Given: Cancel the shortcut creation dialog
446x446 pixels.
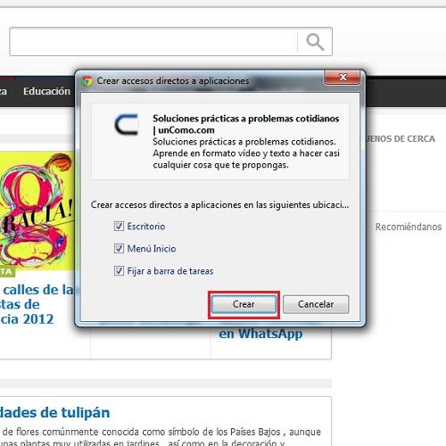Looking at the screenshot, I should click(316, 304).
